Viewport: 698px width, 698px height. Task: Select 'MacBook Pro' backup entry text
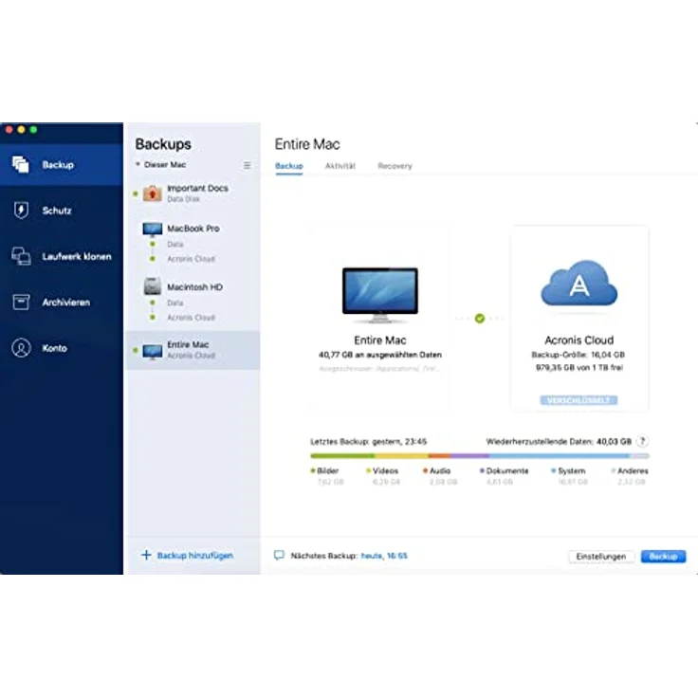193,229
